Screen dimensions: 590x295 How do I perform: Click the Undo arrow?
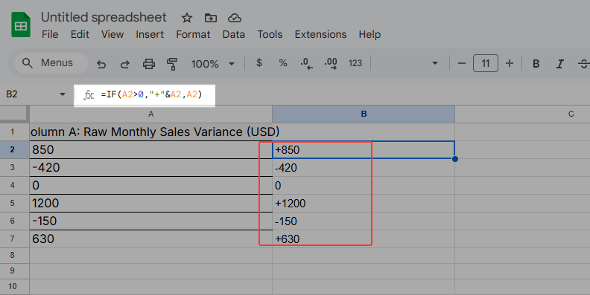pyautogui.click(x=101, y=64)
